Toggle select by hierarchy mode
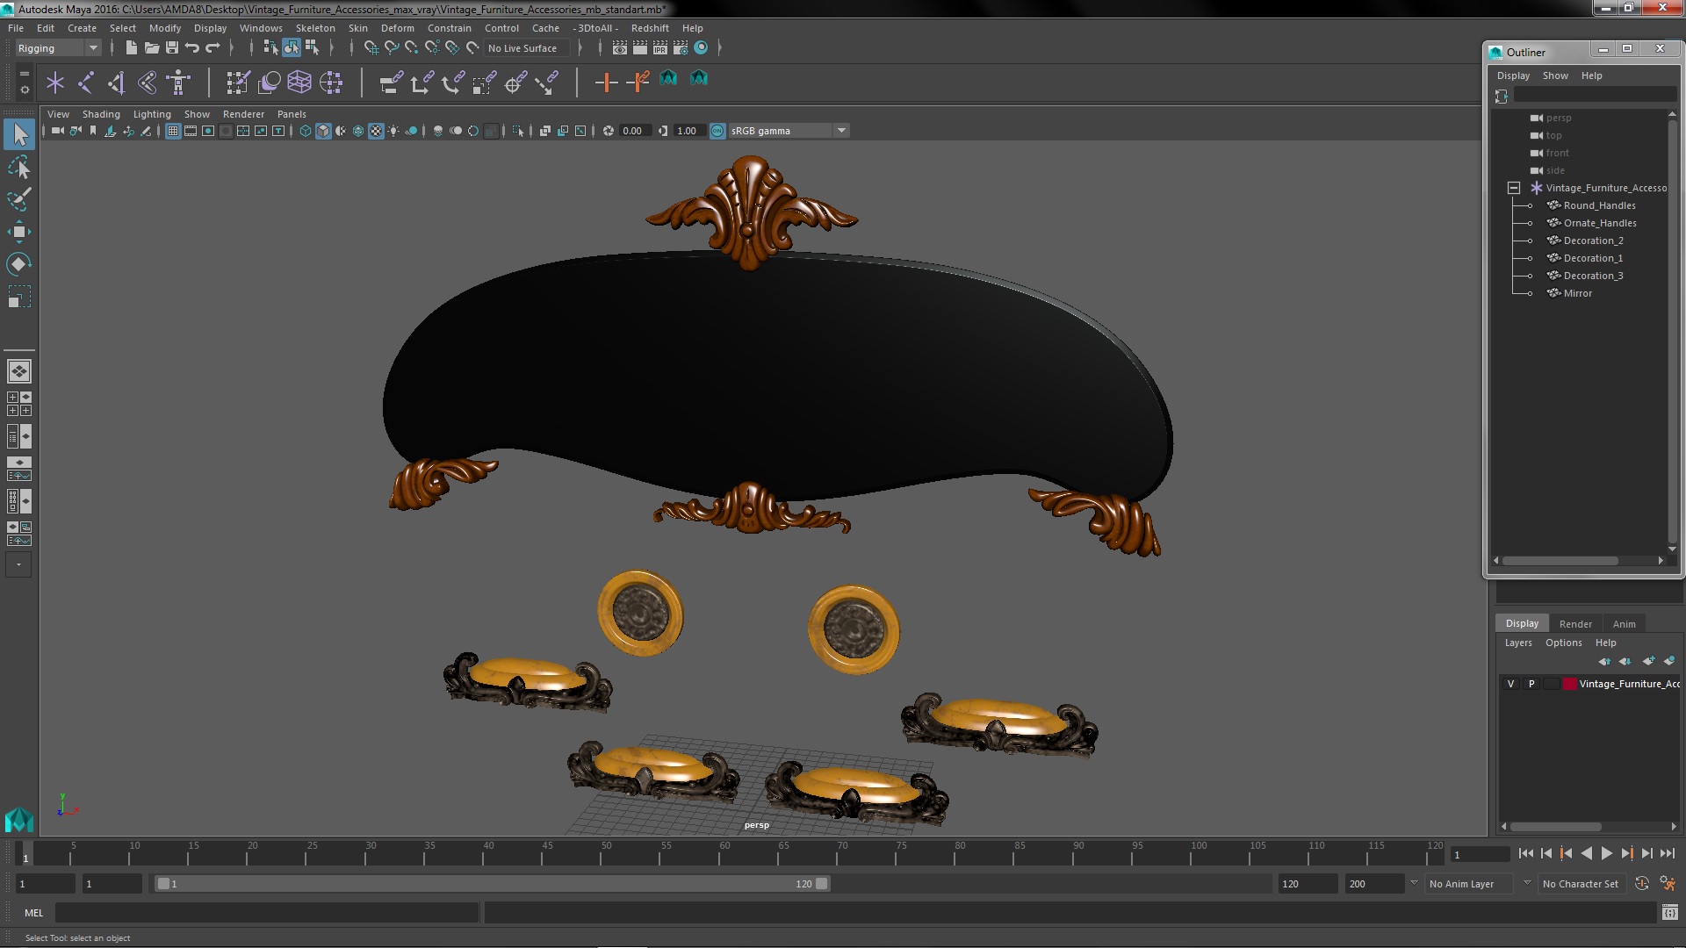The height and width of the screenshot is (948, 1686). click(270, 48)
